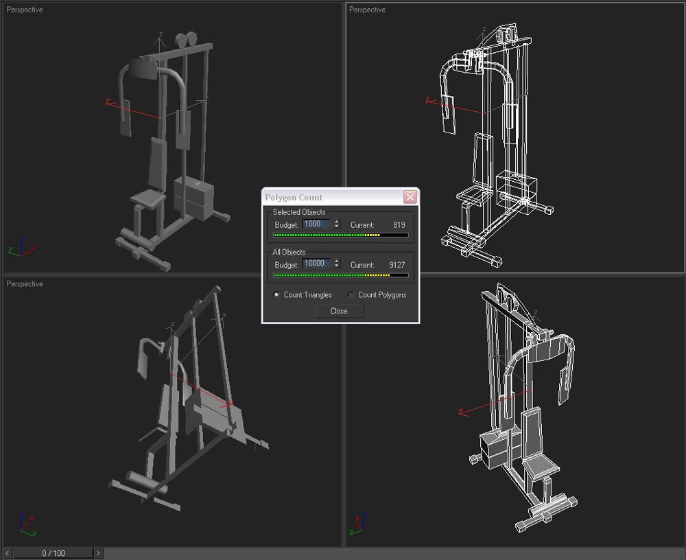
Task: Click the Close button in Polygon Count
Action: 339,311
